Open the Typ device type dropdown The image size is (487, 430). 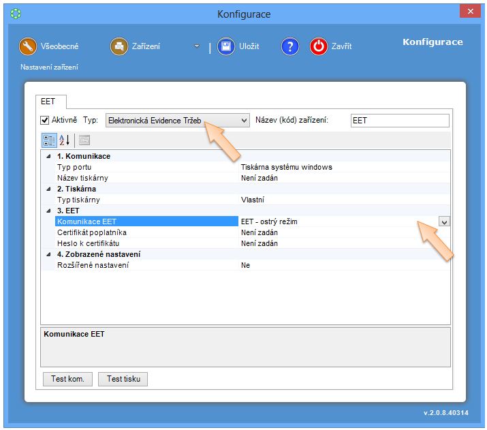click(245, 121)
